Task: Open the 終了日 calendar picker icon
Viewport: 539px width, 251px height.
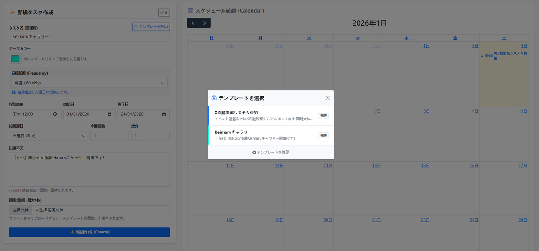Action: tap(164, 114)
